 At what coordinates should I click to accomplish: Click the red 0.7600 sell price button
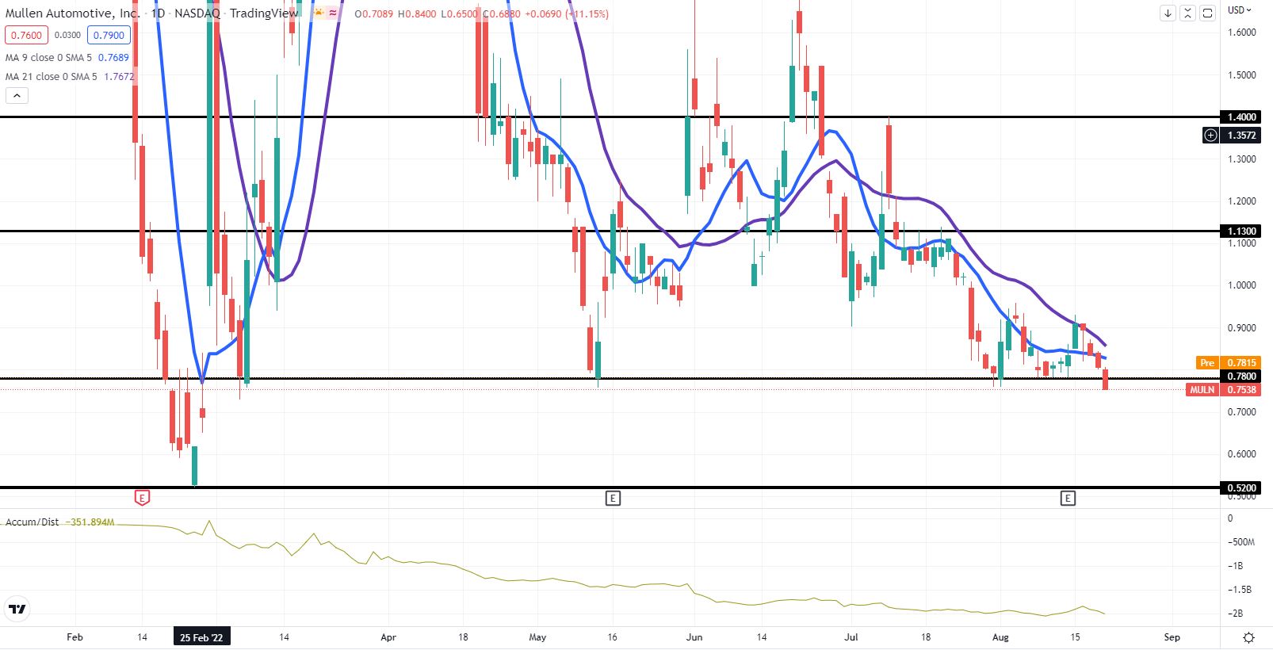(x=26, y=35)
